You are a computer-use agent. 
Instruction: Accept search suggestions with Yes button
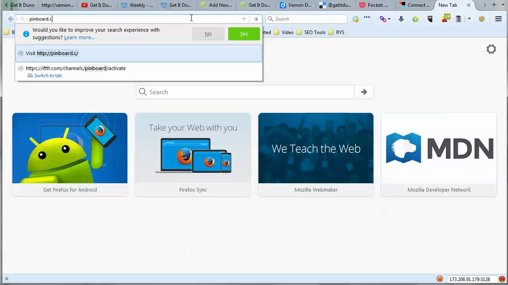pos(244,34)
